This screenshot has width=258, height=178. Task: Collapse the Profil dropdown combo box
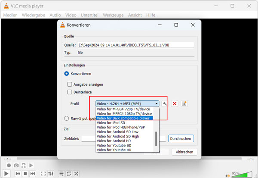(127, 104)
